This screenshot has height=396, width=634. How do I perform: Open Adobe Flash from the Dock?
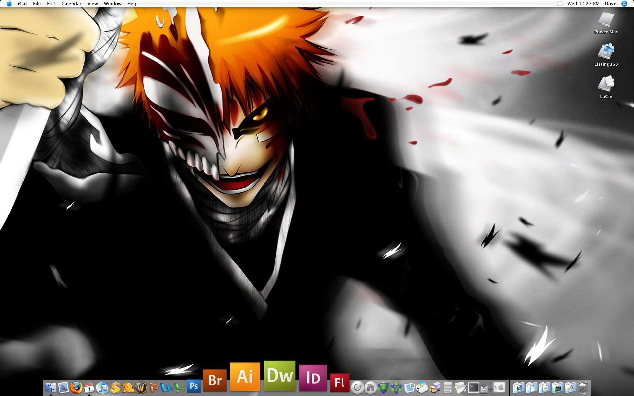340,382
